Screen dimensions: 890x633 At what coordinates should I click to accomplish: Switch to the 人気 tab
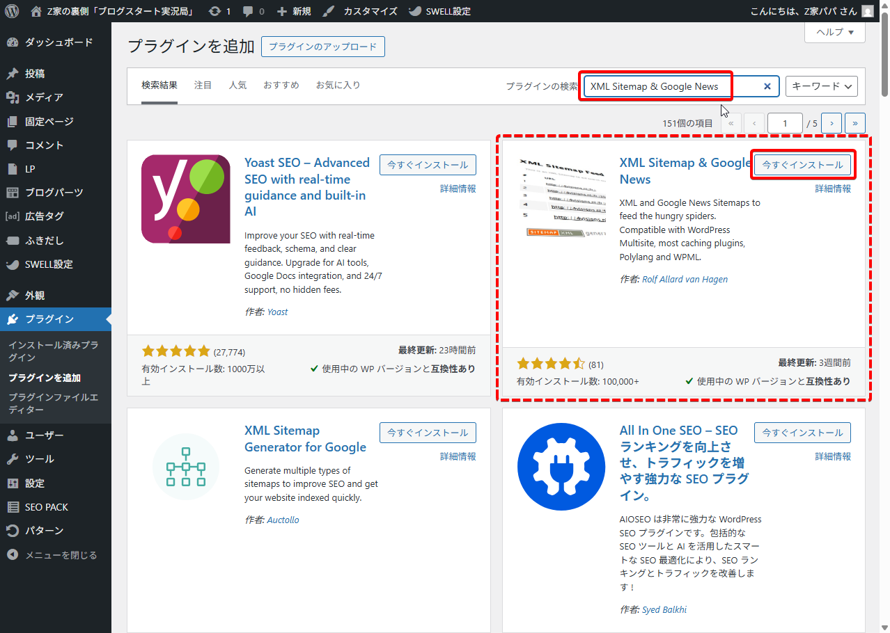click(x=238, y=86)
